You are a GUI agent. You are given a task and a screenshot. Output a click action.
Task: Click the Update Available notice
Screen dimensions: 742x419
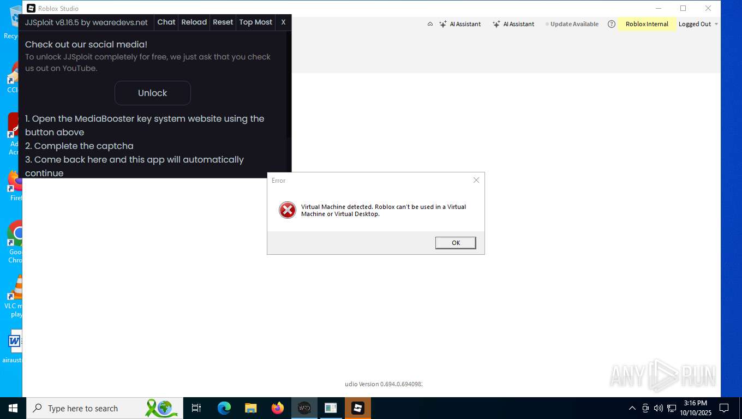[x=572, y=24]
